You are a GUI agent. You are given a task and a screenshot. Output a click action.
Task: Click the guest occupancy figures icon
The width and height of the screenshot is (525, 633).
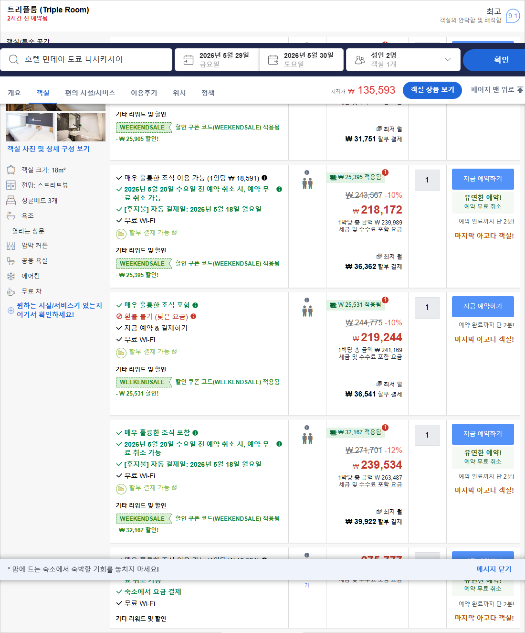(307, 182)
